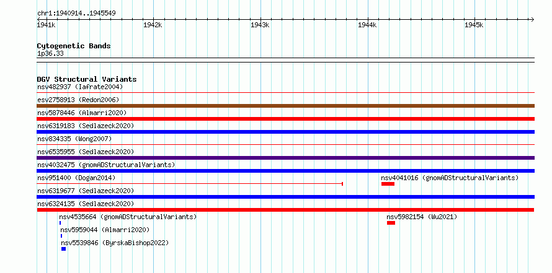Open nsv6319677 (Sedlazeck2020) label
Image resolution: width=552 pixels, height=273 pixels.
tap(86, 191)
